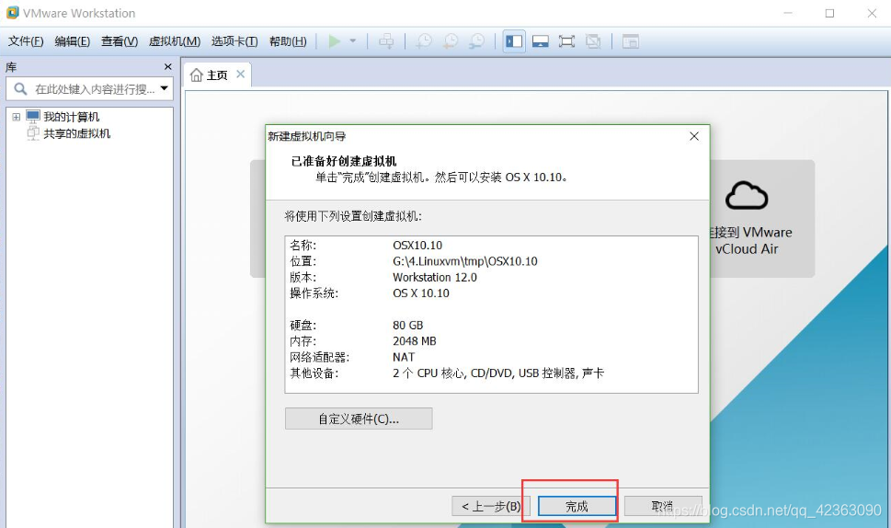891x528 pixels.
Task: Close the 库 library panel
Action: tap(167, 67)
